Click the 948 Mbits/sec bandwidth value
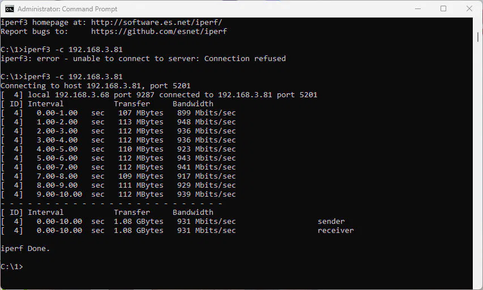The image size is (483, 290). point(206,122)
